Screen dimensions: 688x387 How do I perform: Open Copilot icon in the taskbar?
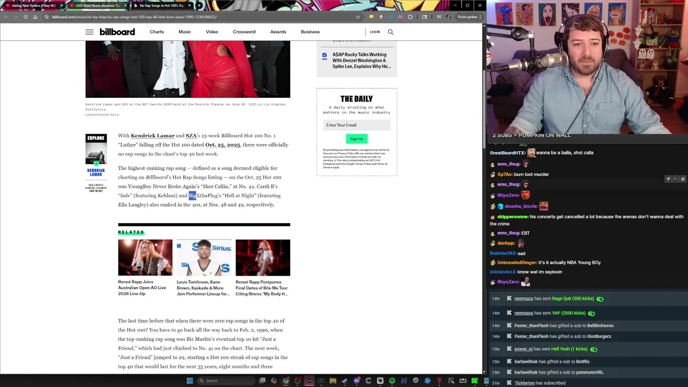(x=274, y=381)
